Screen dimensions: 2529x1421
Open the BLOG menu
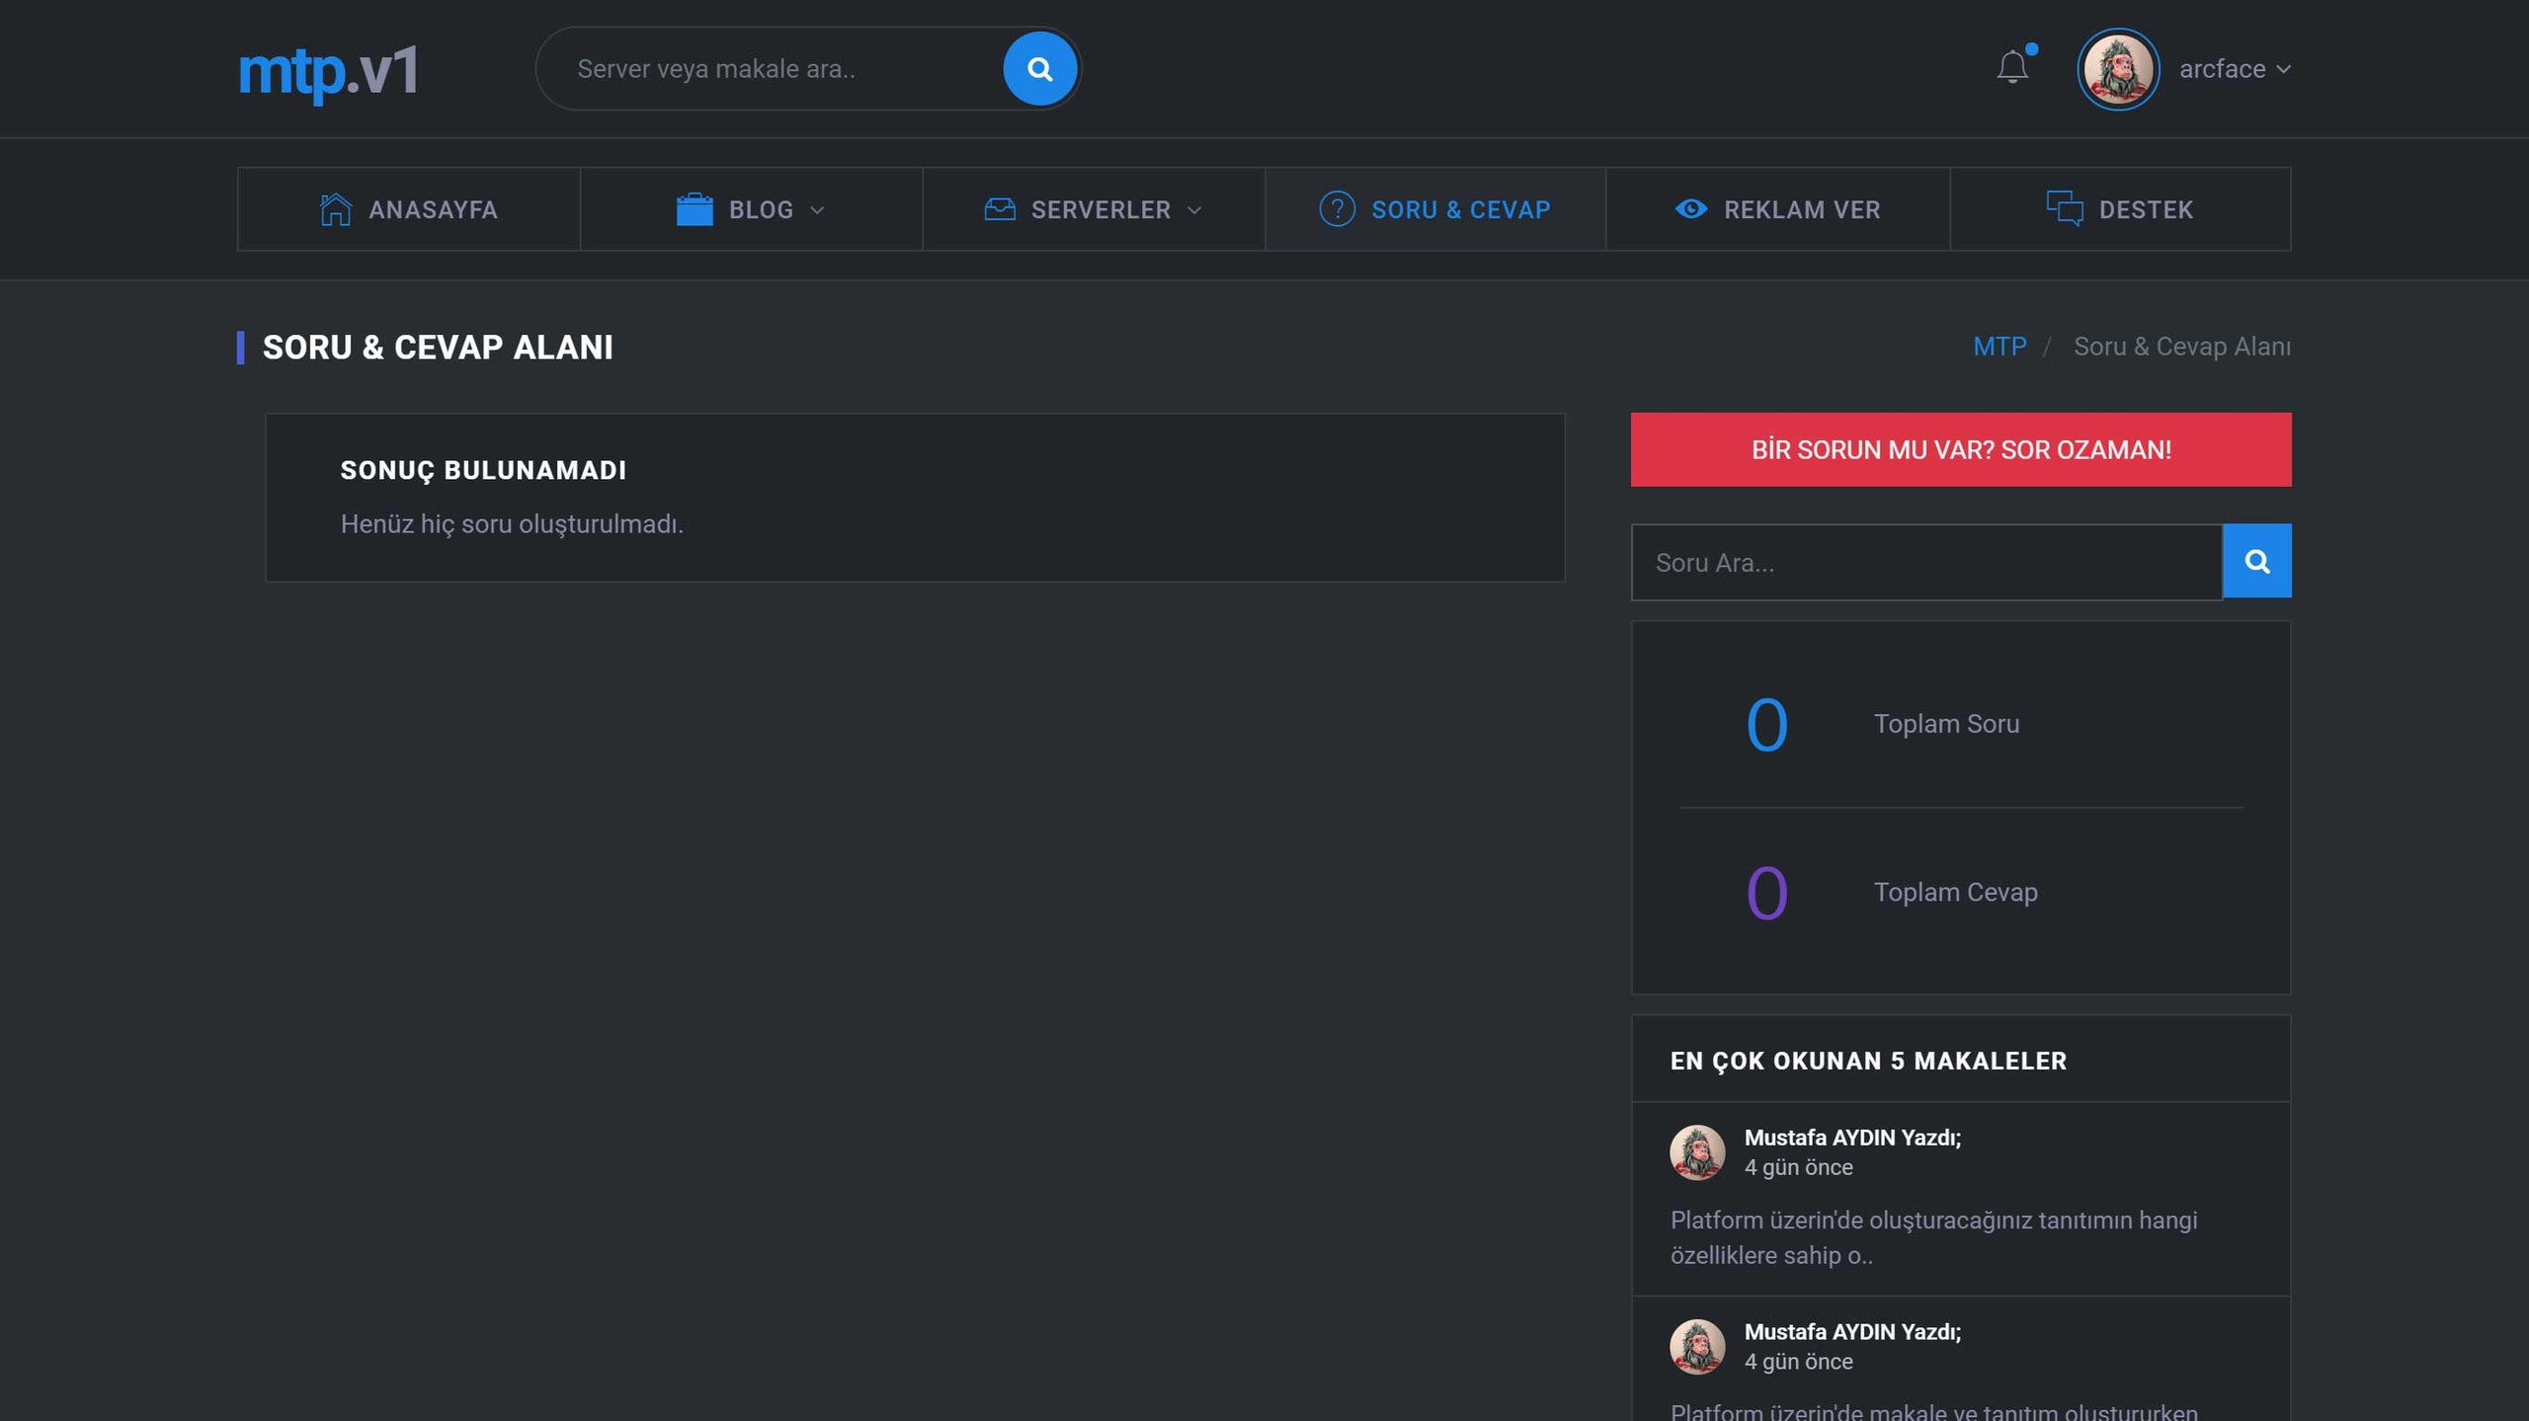(x=751, y=209)
